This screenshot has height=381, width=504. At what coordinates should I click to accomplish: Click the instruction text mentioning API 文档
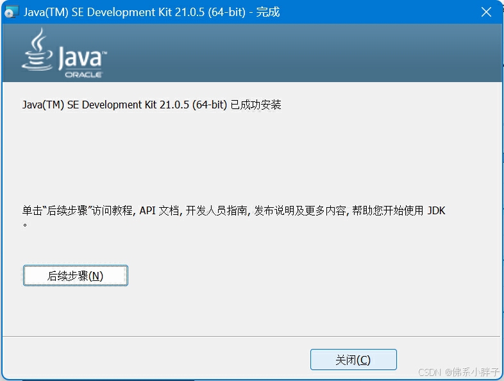[x=233, y=216]
